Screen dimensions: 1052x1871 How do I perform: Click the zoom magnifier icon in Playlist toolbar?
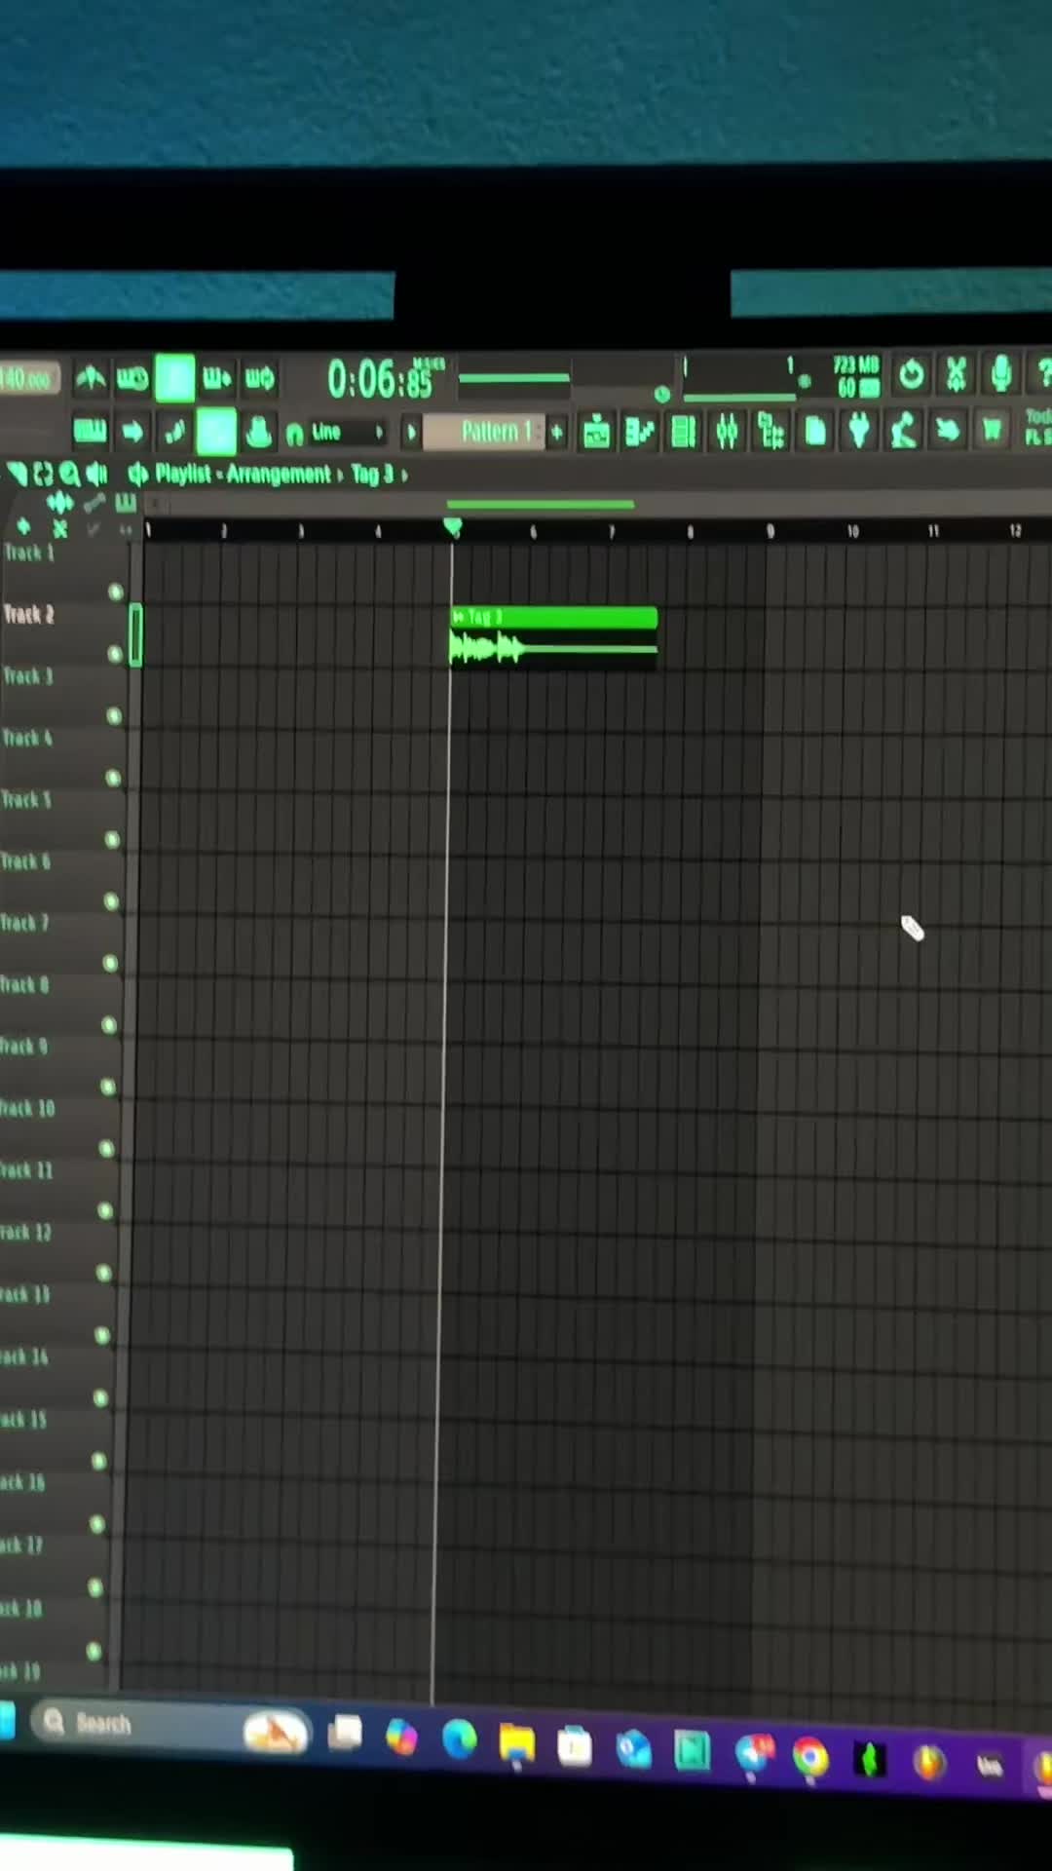69,475
